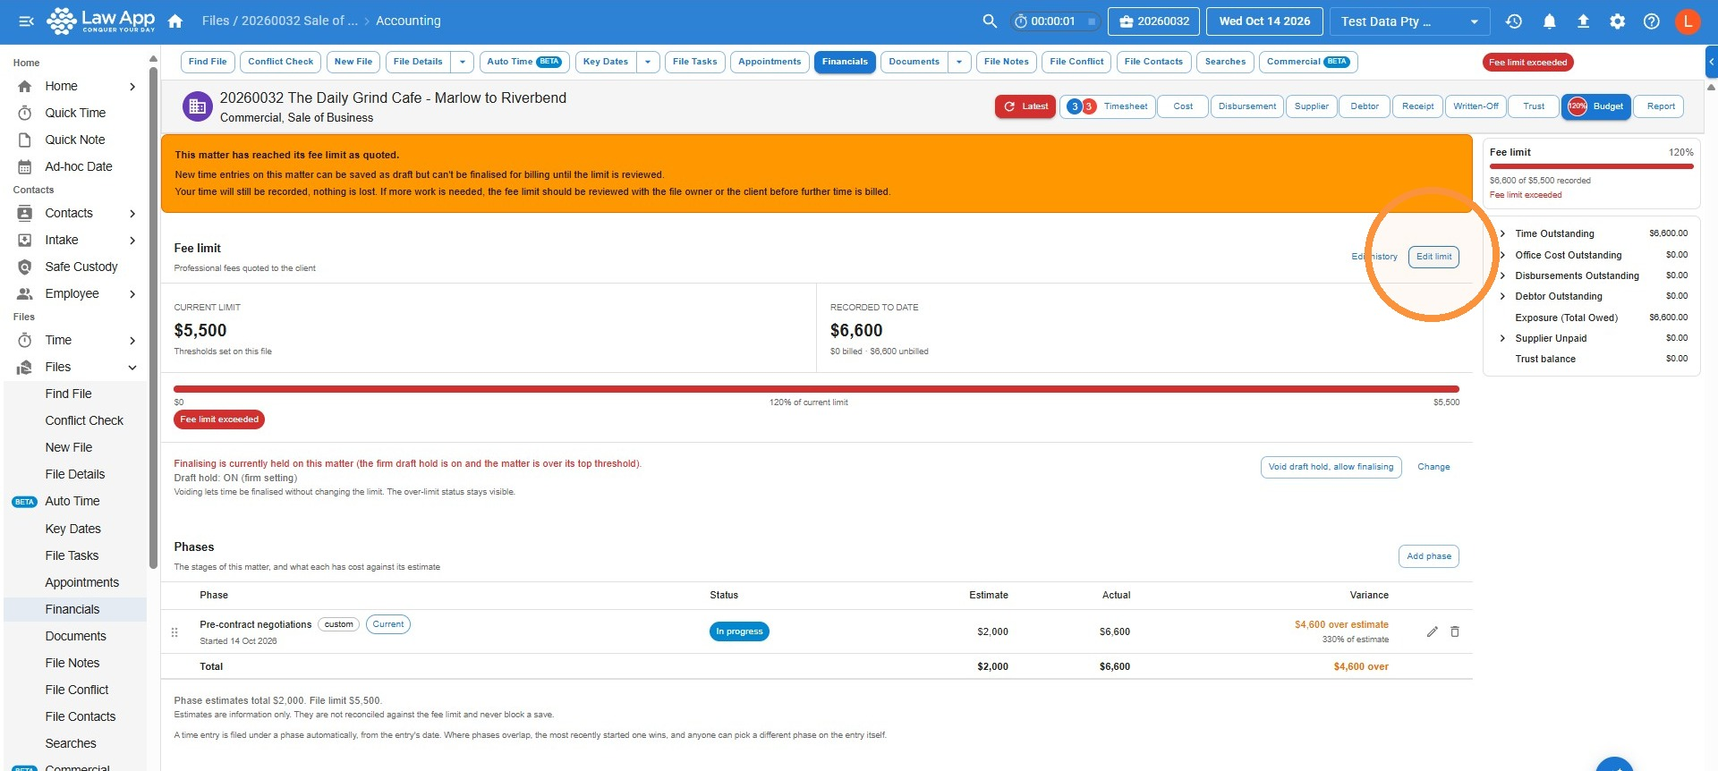The height and width of the screenshot is (771, 1718).
Task: Open the search magnifier icon
Action: [990, 21]
